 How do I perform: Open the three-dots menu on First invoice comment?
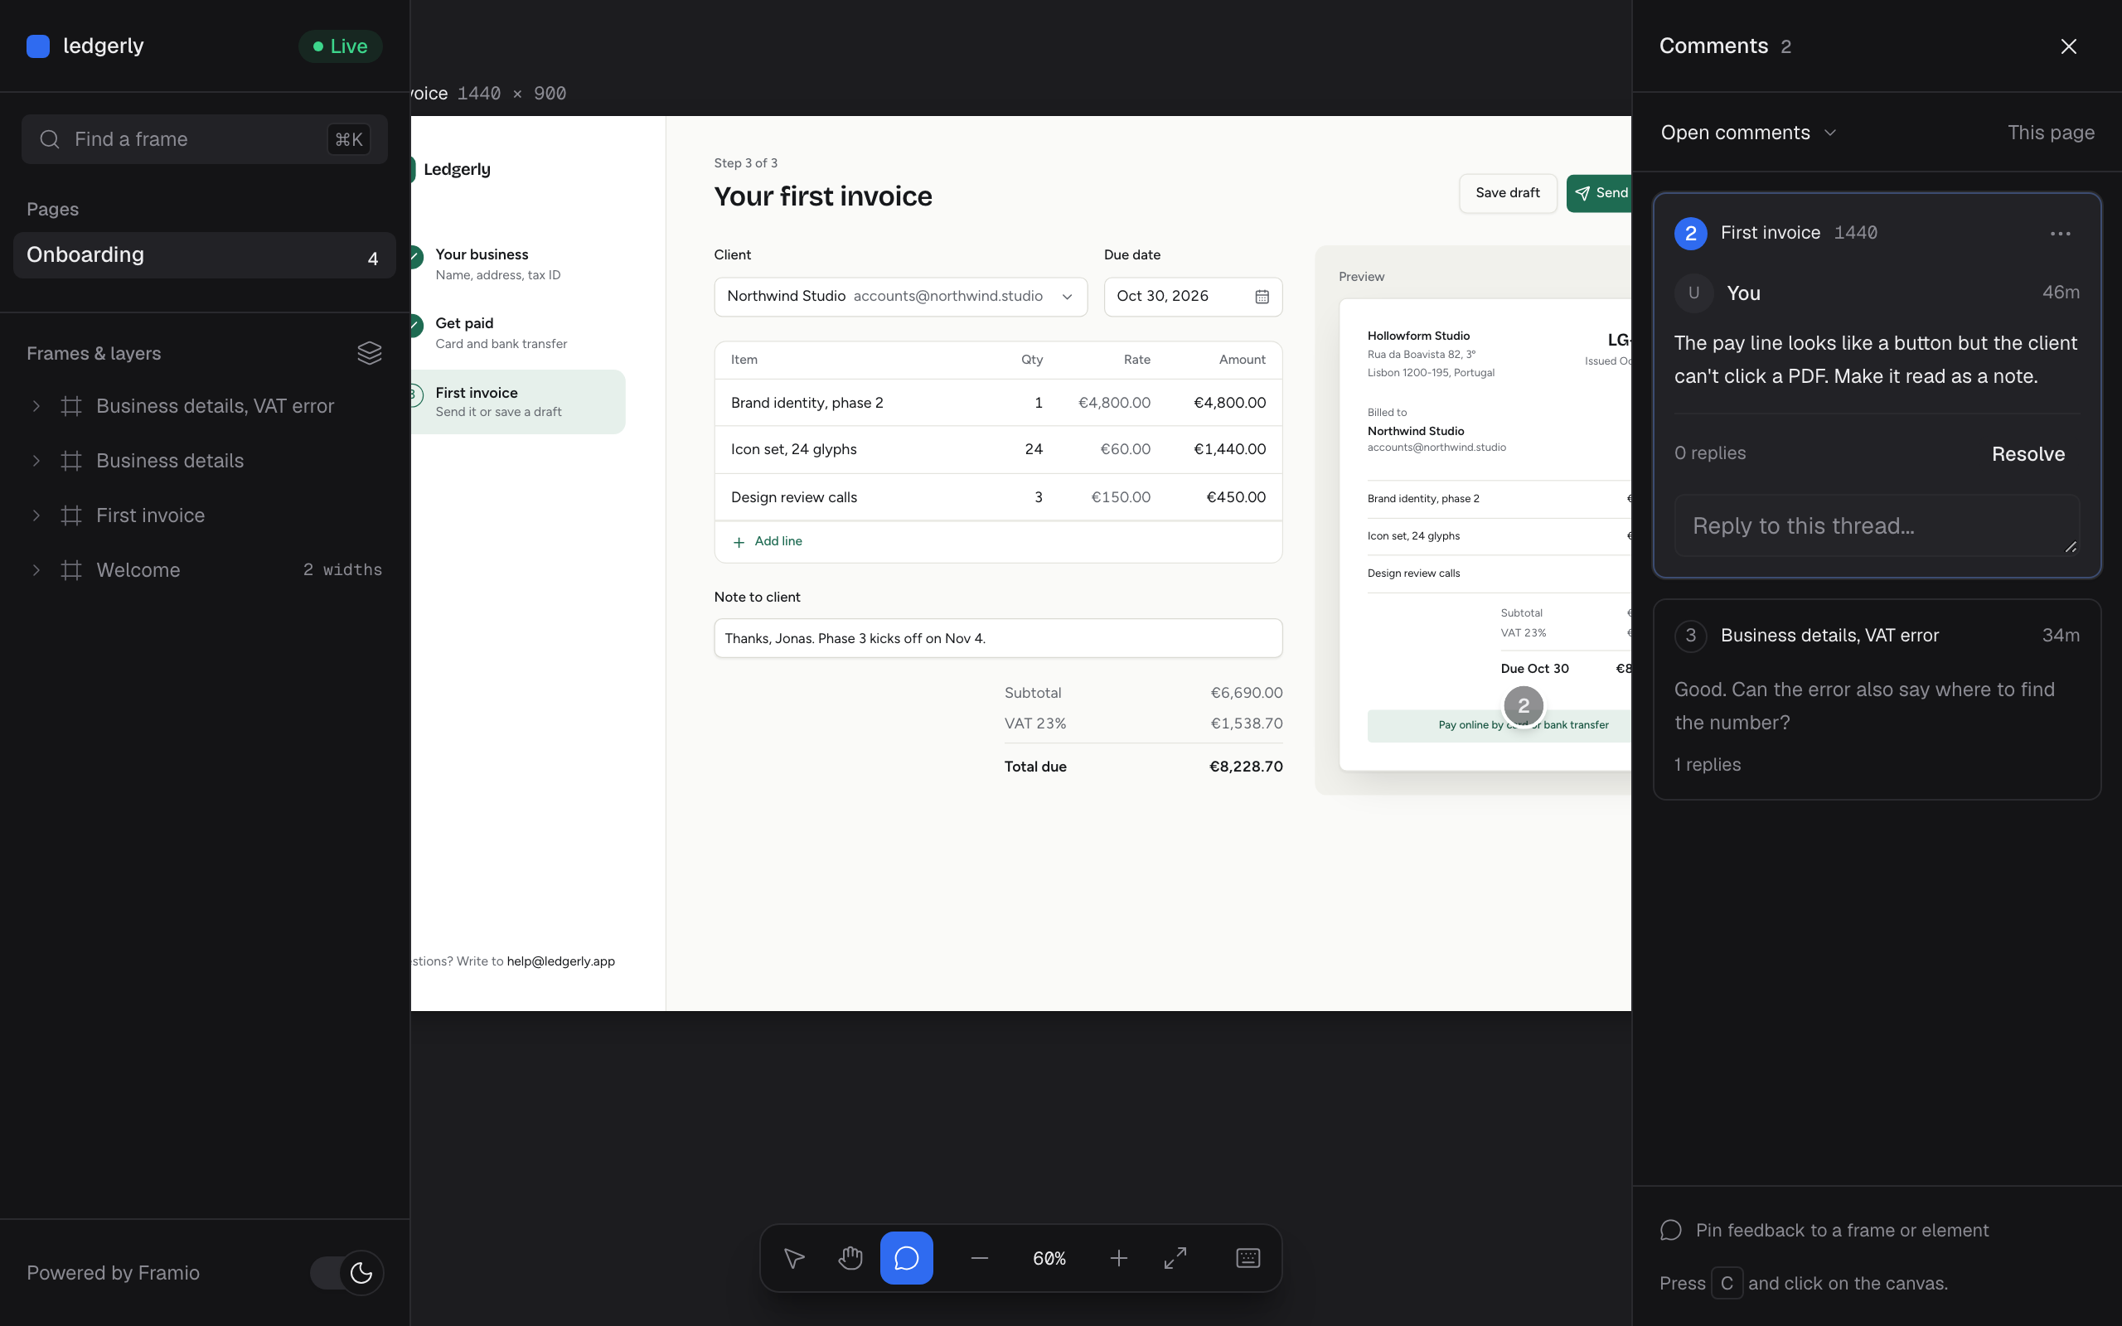2060,233
